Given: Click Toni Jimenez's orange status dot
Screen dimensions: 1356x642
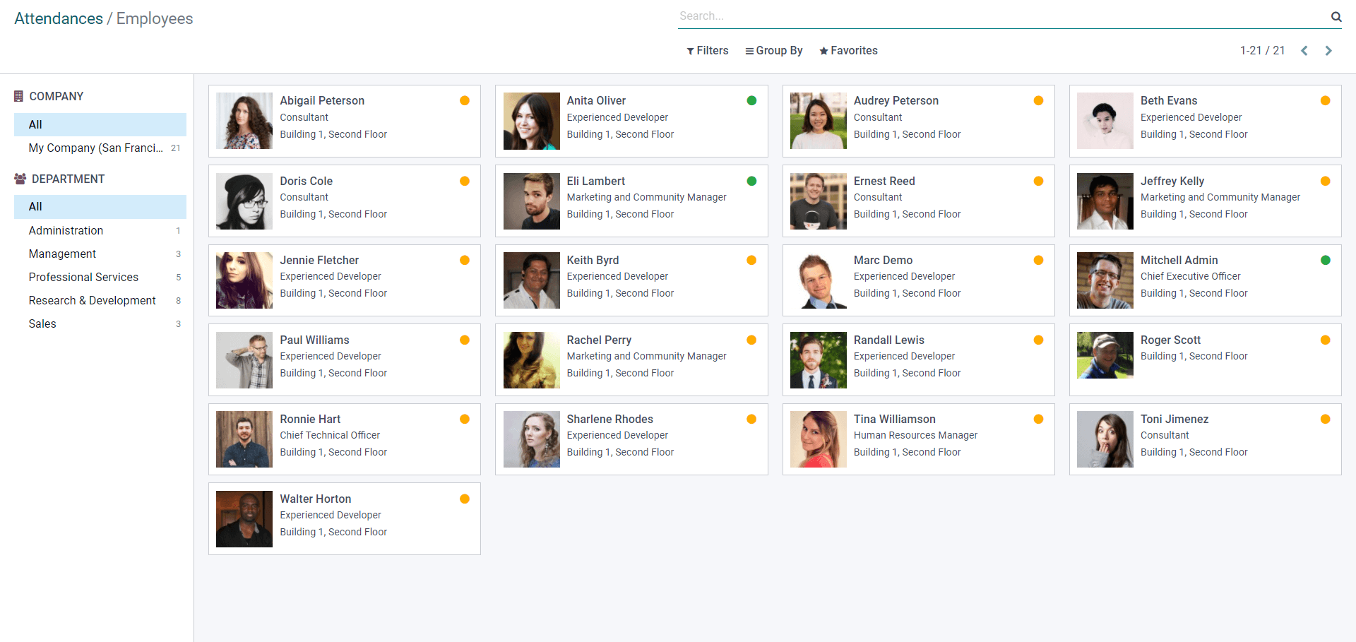Looking at the screenshot, I should click(1326, 419).
